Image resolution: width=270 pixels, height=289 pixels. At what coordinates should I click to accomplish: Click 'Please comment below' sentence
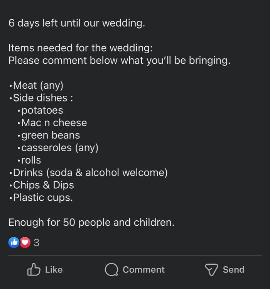(x=119, y=61)
